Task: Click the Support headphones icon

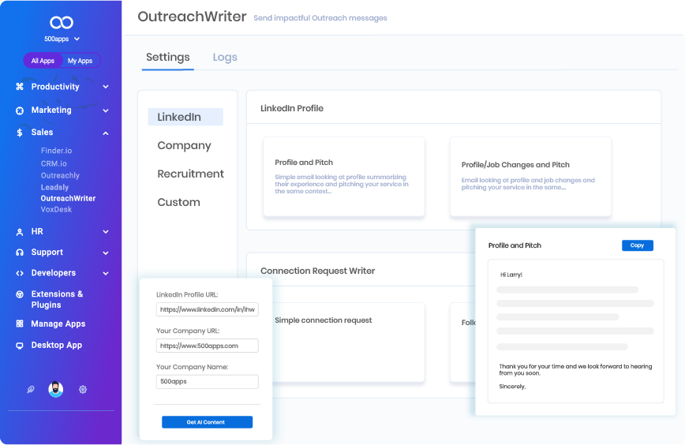Action: tap(20, 252)
